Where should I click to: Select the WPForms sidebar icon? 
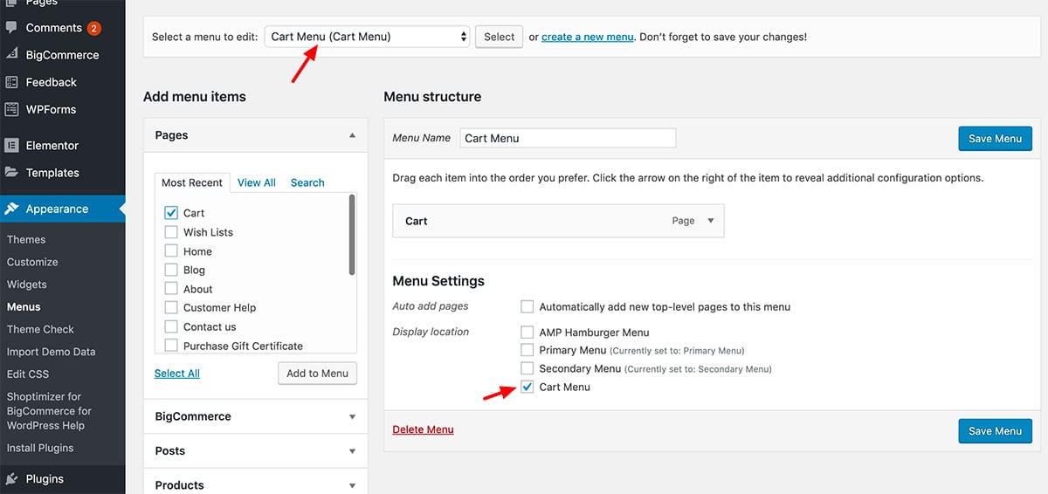(11, 109)
